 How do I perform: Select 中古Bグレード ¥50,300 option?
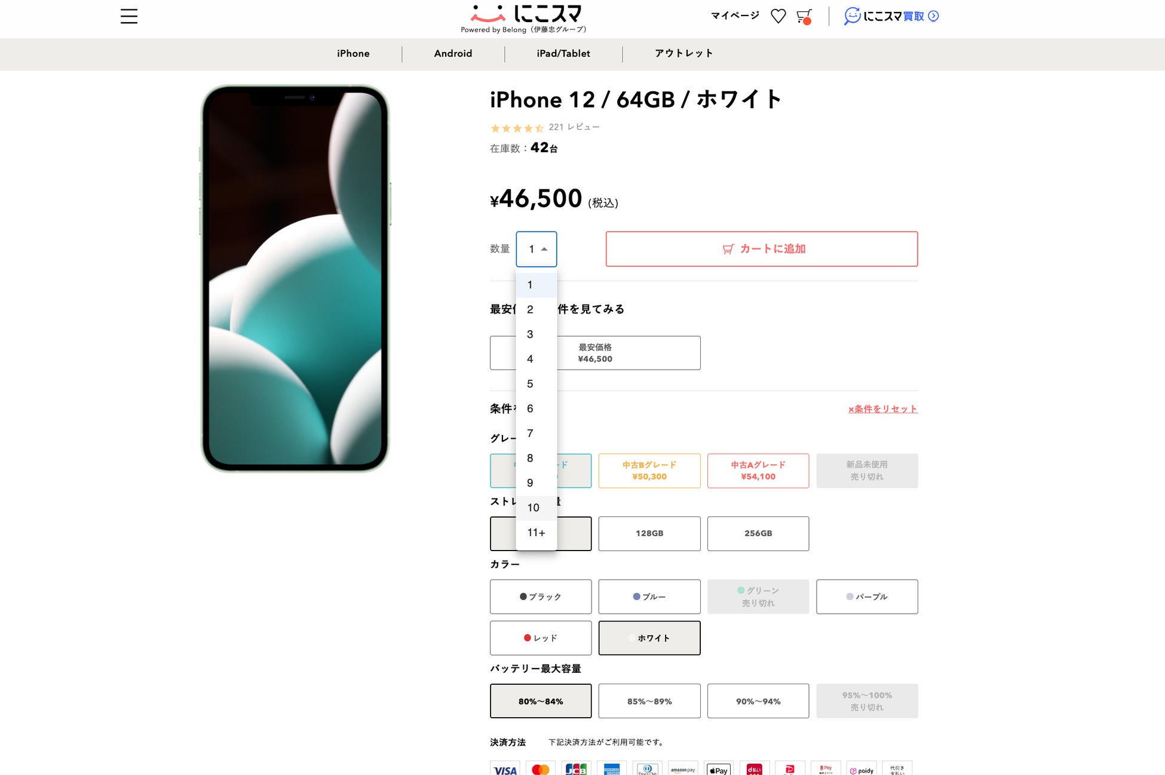pyautogui.click(x=649, y=470)
